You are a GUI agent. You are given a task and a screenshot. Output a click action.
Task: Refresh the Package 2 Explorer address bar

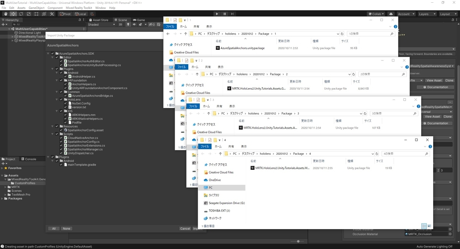click(354, 74)
